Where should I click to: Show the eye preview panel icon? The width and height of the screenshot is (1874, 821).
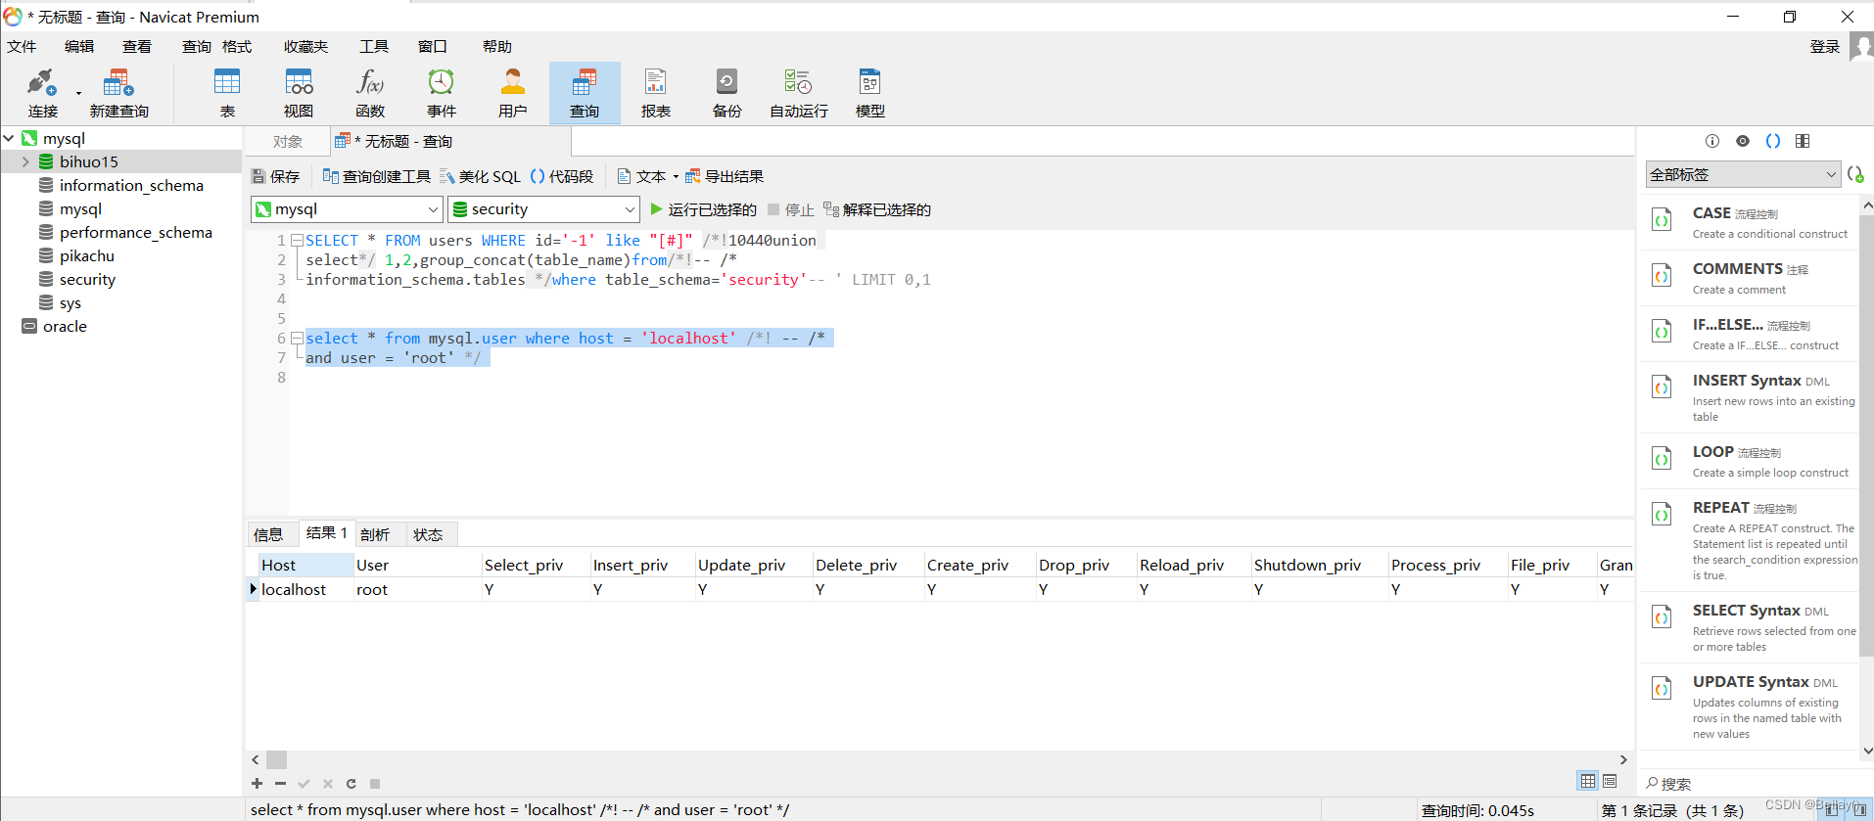(x=1743, y=141)
